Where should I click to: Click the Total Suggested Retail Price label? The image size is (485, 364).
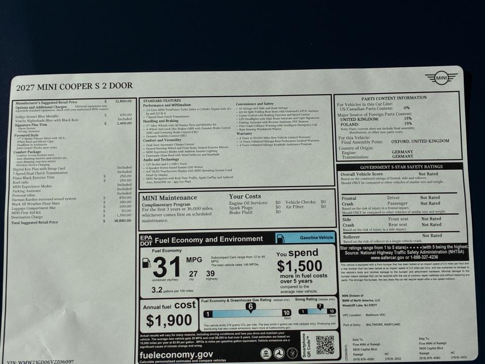pyautogui.click(x=35, y=222)
